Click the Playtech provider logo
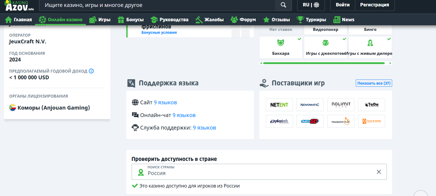 (x=279, y=122)
